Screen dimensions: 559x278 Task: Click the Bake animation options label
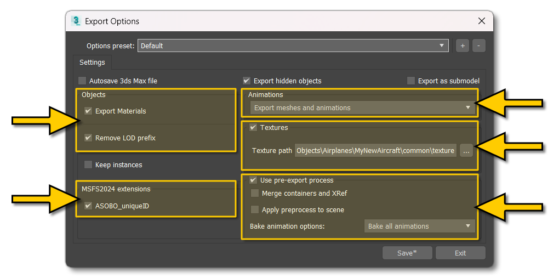tap(287, 226)
